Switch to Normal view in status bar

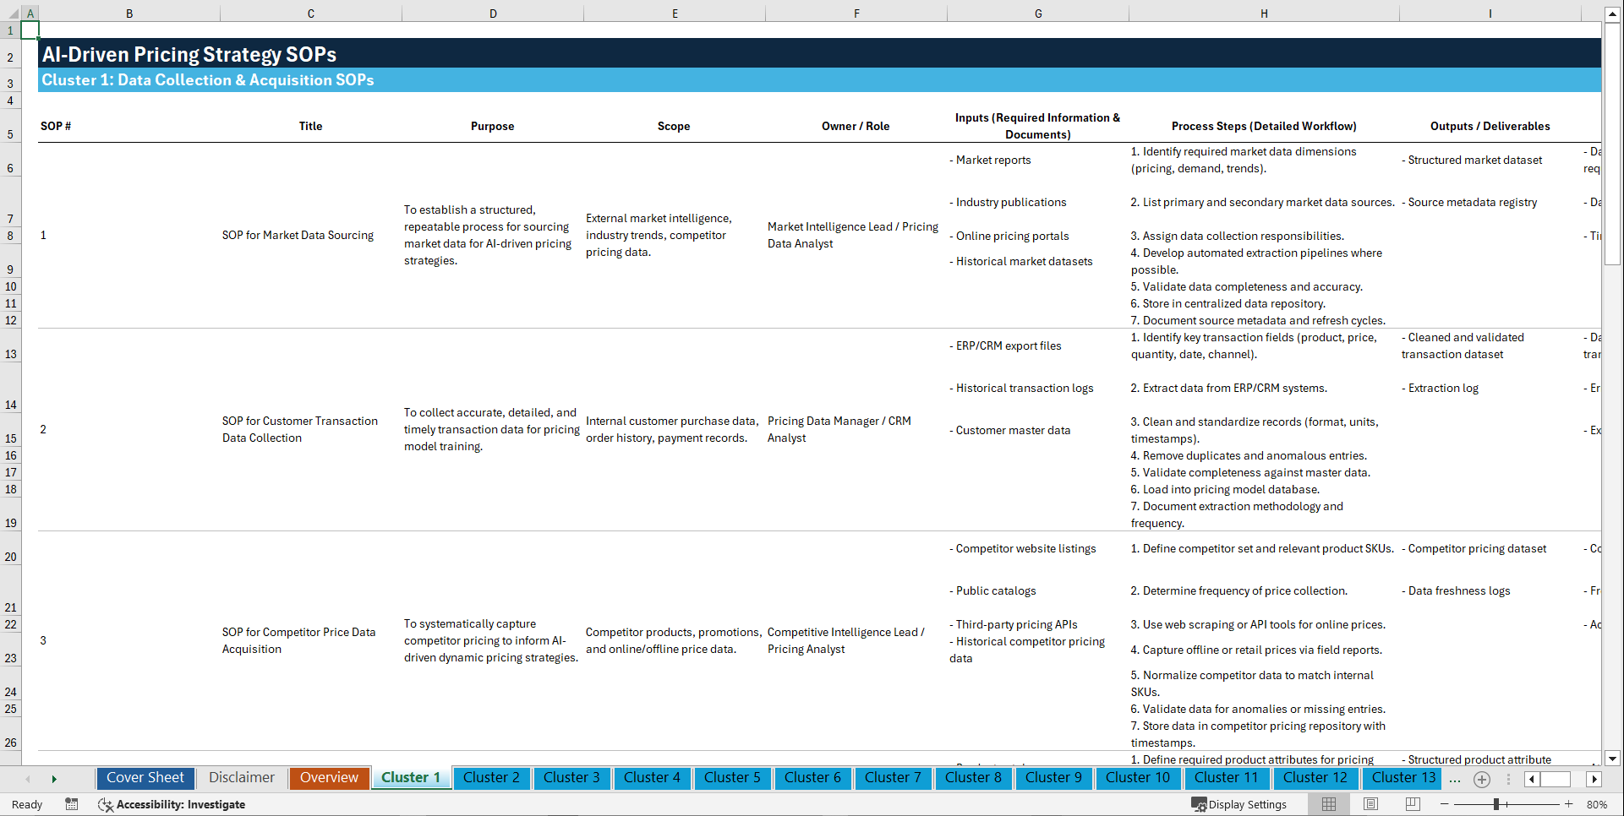pyautogui.click(x=1328, y=804)
